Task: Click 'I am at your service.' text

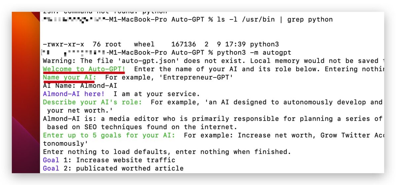Action: point(157,94)
